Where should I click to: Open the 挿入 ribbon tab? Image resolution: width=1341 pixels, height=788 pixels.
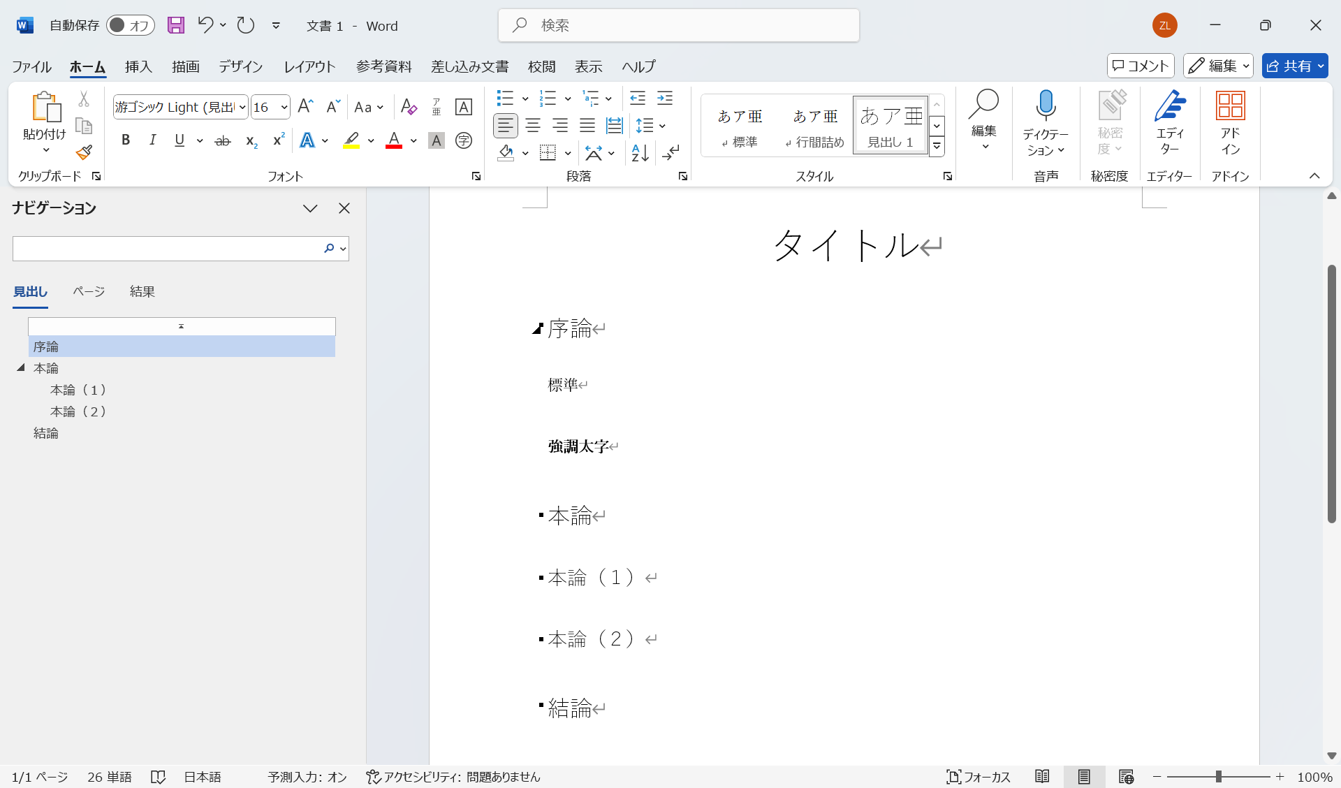point(138,66)
